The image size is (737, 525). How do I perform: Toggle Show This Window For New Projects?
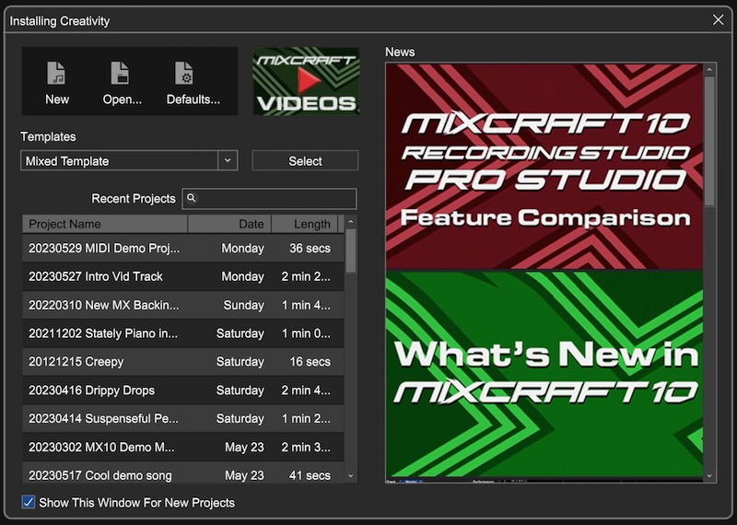(29, 503)
